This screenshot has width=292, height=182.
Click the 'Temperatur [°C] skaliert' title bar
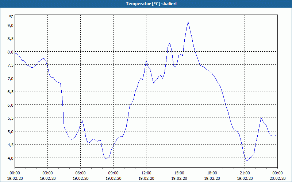pyautogui.click(x=146, y=4)
